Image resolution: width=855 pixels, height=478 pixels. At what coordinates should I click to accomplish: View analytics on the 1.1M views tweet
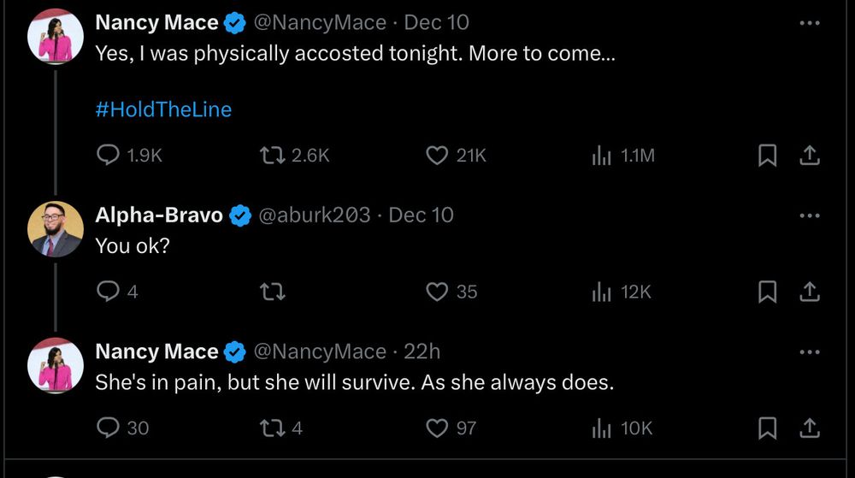coord(602,155)
